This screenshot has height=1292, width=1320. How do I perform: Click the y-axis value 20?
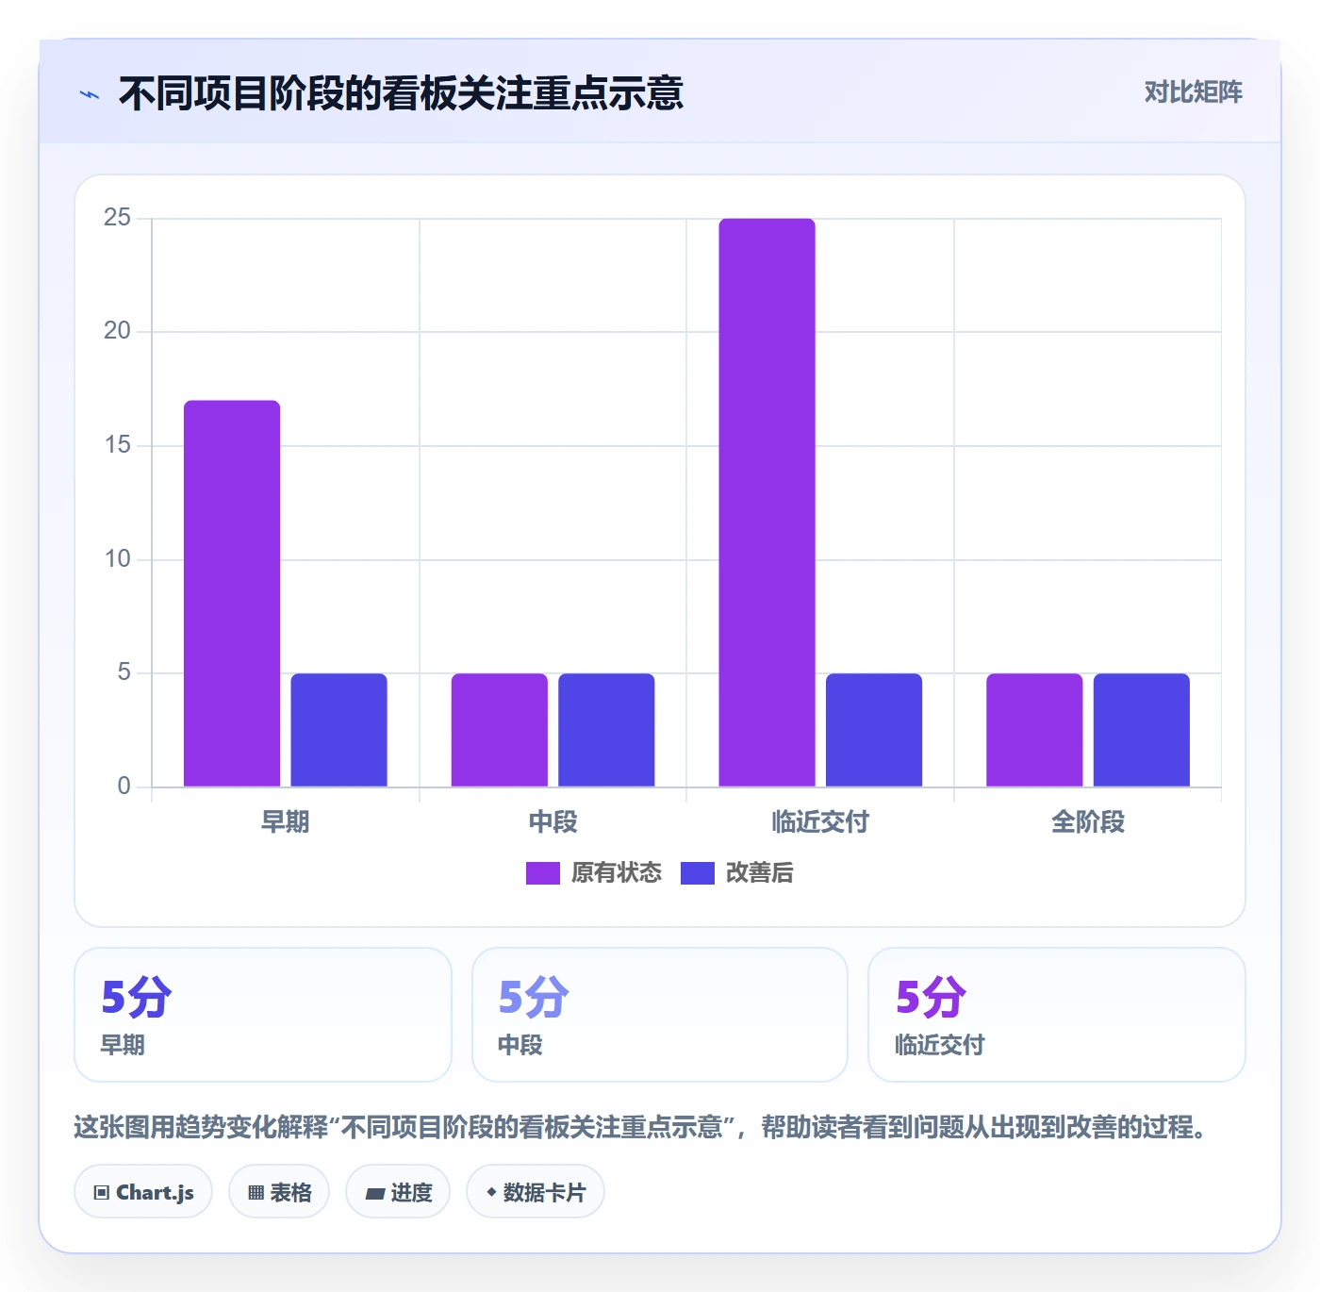117,331
